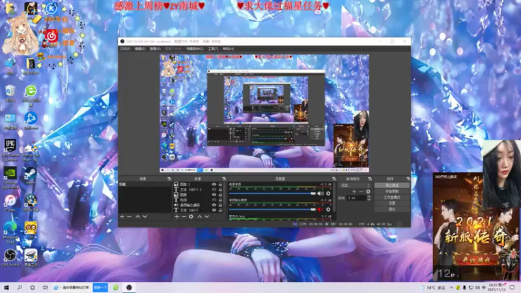521x293 pixels.
Task: Toggle visibility of audio output capture source
Action: pos(214,205)
